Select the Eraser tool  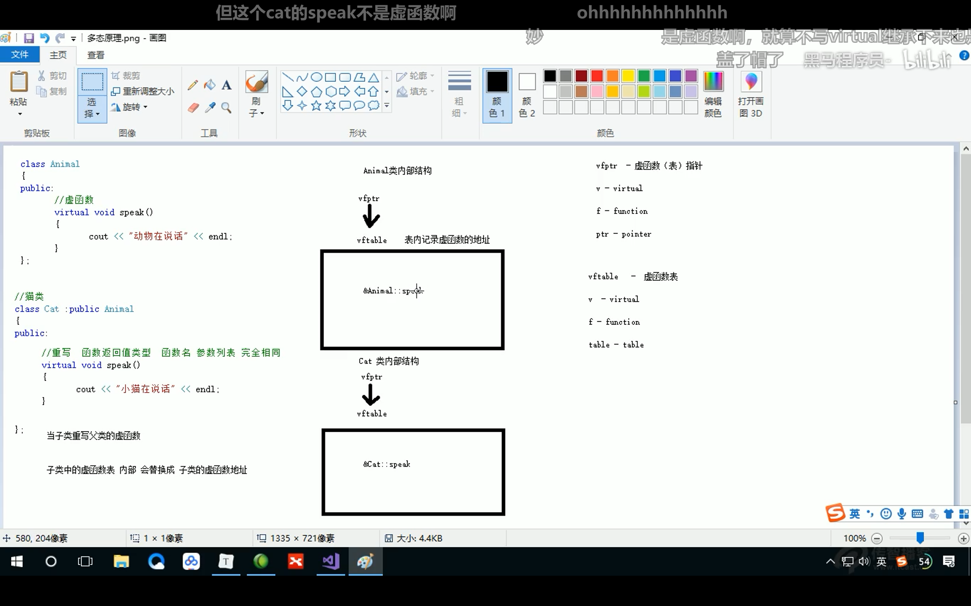tap(193, 107)
